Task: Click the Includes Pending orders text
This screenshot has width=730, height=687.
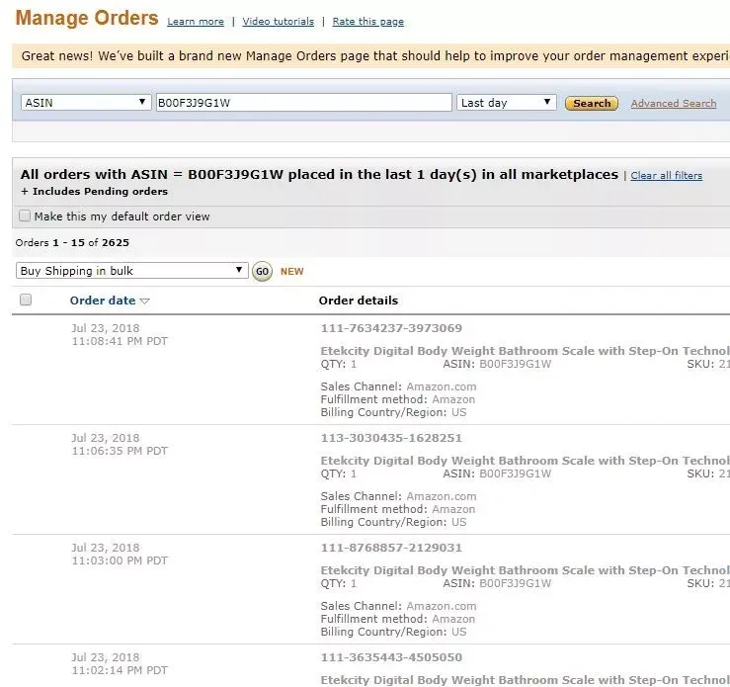Action: coord(94,192)
